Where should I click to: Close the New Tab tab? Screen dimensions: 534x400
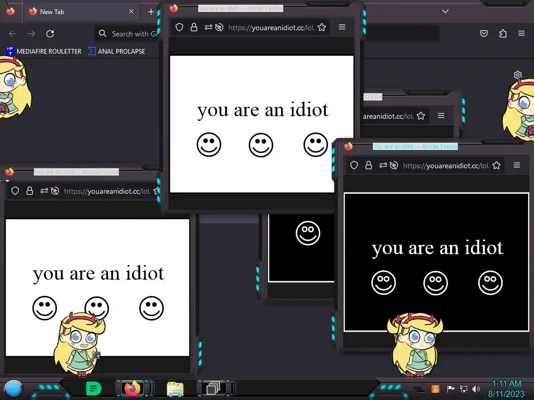pos(131,11)
